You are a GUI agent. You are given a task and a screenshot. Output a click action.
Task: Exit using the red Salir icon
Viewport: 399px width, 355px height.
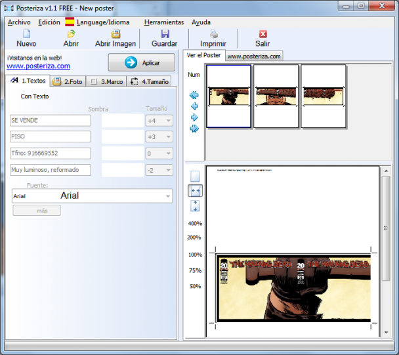coord(262,34)
